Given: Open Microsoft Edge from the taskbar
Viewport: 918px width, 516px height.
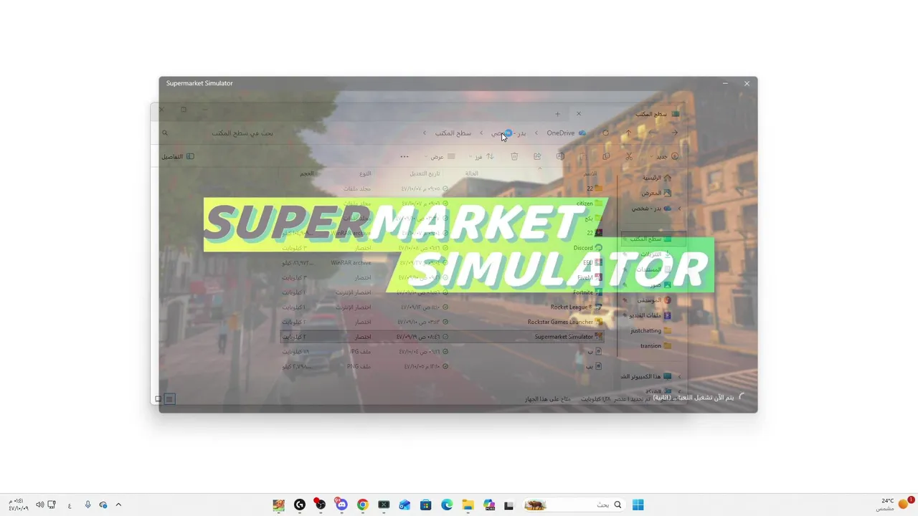Looking at the screenshot, I should 447,505.
